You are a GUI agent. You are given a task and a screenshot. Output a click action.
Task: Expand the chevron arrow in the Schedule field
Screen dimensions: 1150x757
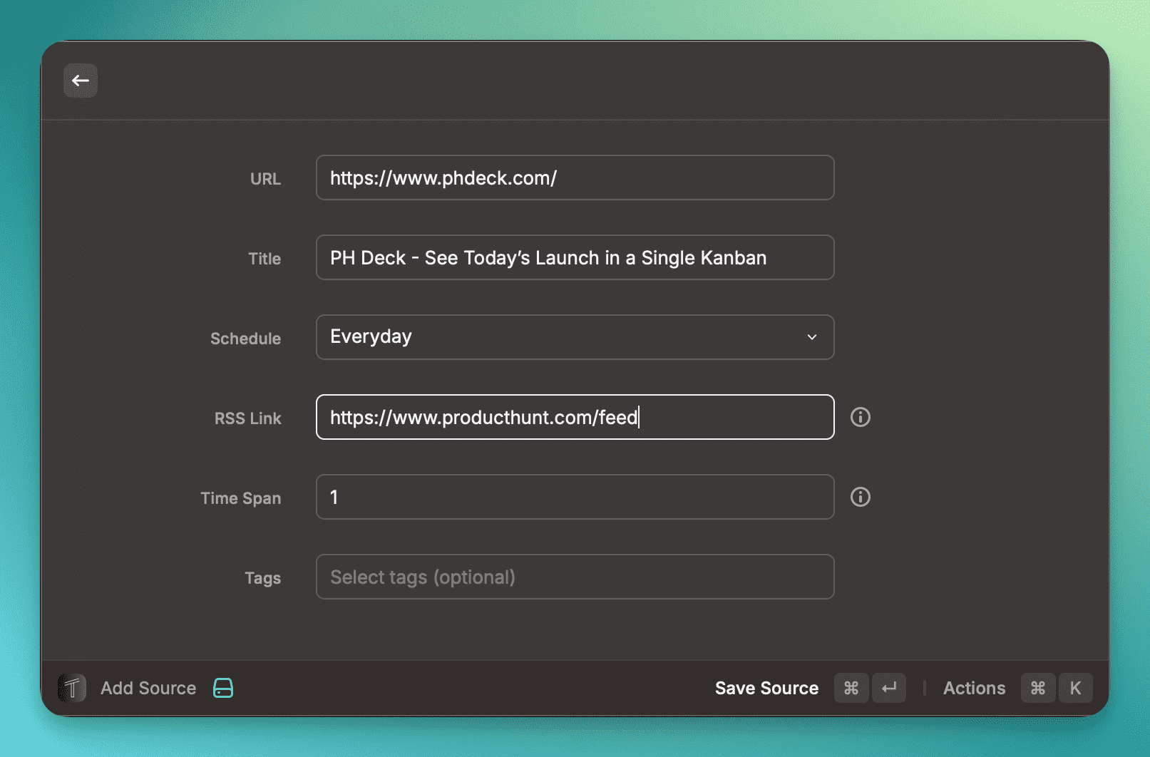(x=811, y=337)
